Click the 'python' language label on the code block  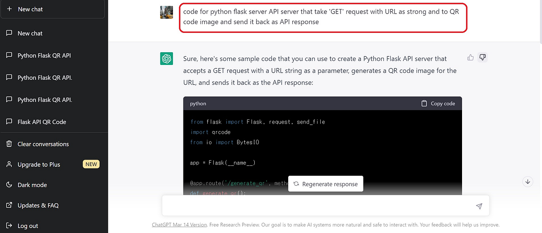pyautogui.click(x=198, y=103)
